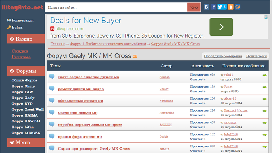Screen dimensions: 272x153
Task: Switch to the Новые темы link
Action: pyautogui.click(x=256, y=56)
